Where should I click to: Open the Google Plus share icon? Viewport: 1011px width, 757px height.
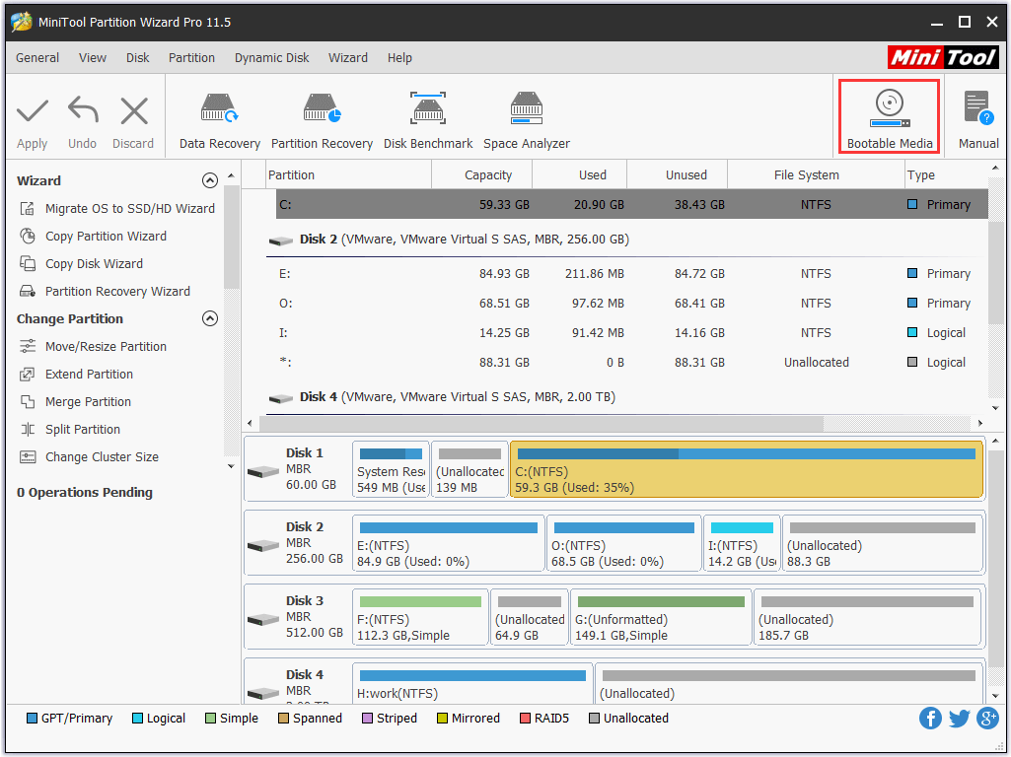coord(987,718)
